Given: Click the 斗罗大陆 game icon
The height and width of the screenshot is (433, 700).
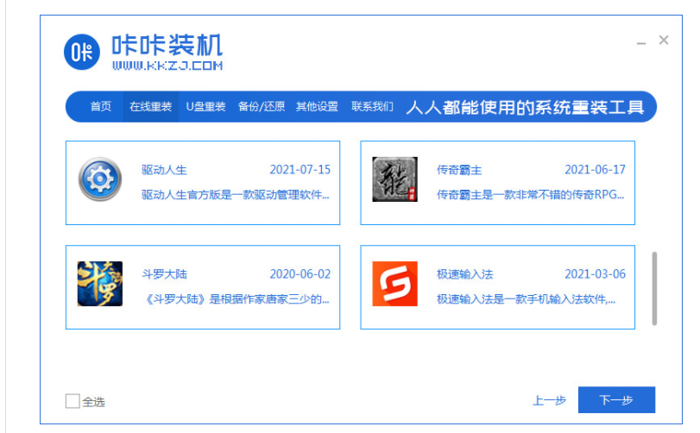Looking at the screenshot, I should tap(100, 284).
